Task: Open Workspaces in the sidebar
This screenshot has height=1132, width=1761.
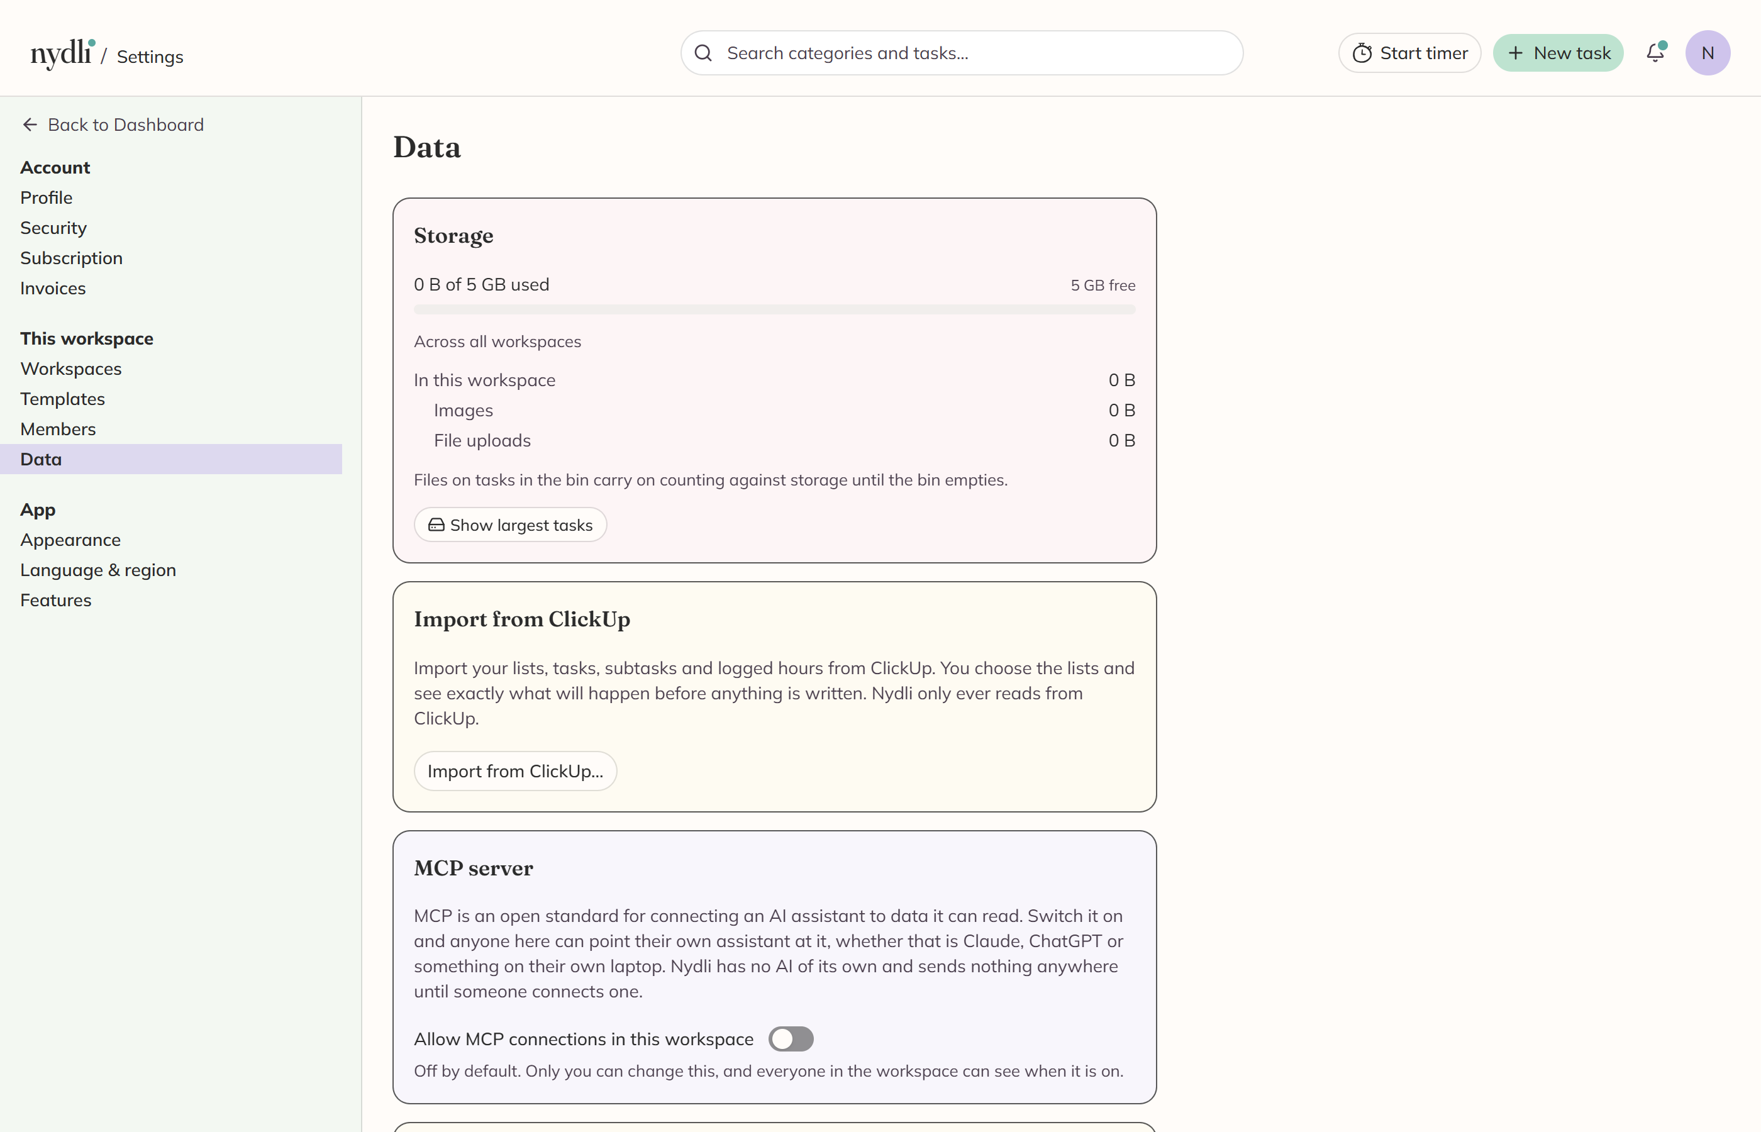Action: pos(71,369)
